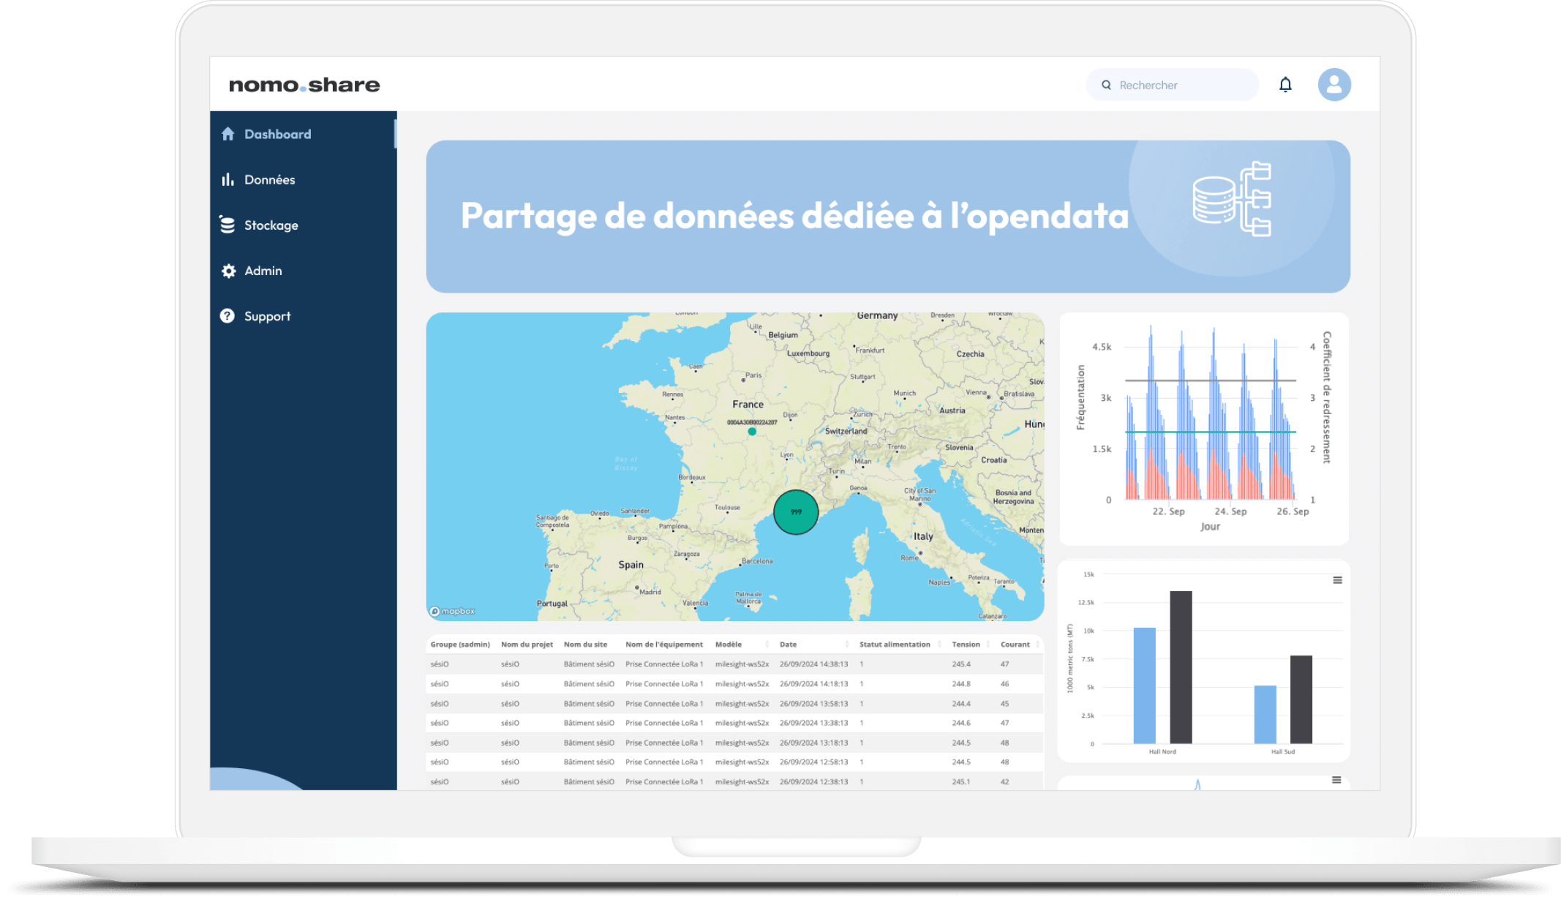This screenshot has width=1561, height=897.
Task: Open Admin via the gear icon
Action: 228,271
